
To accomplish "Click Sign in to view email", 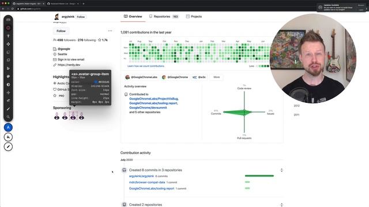I will tap(71, 60).
